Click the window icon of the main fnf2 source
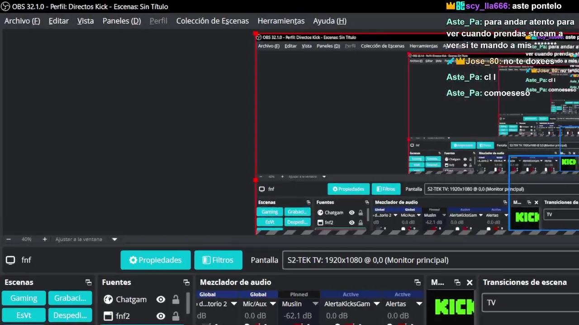The image size is (579, 325). (x=108, y=316)
